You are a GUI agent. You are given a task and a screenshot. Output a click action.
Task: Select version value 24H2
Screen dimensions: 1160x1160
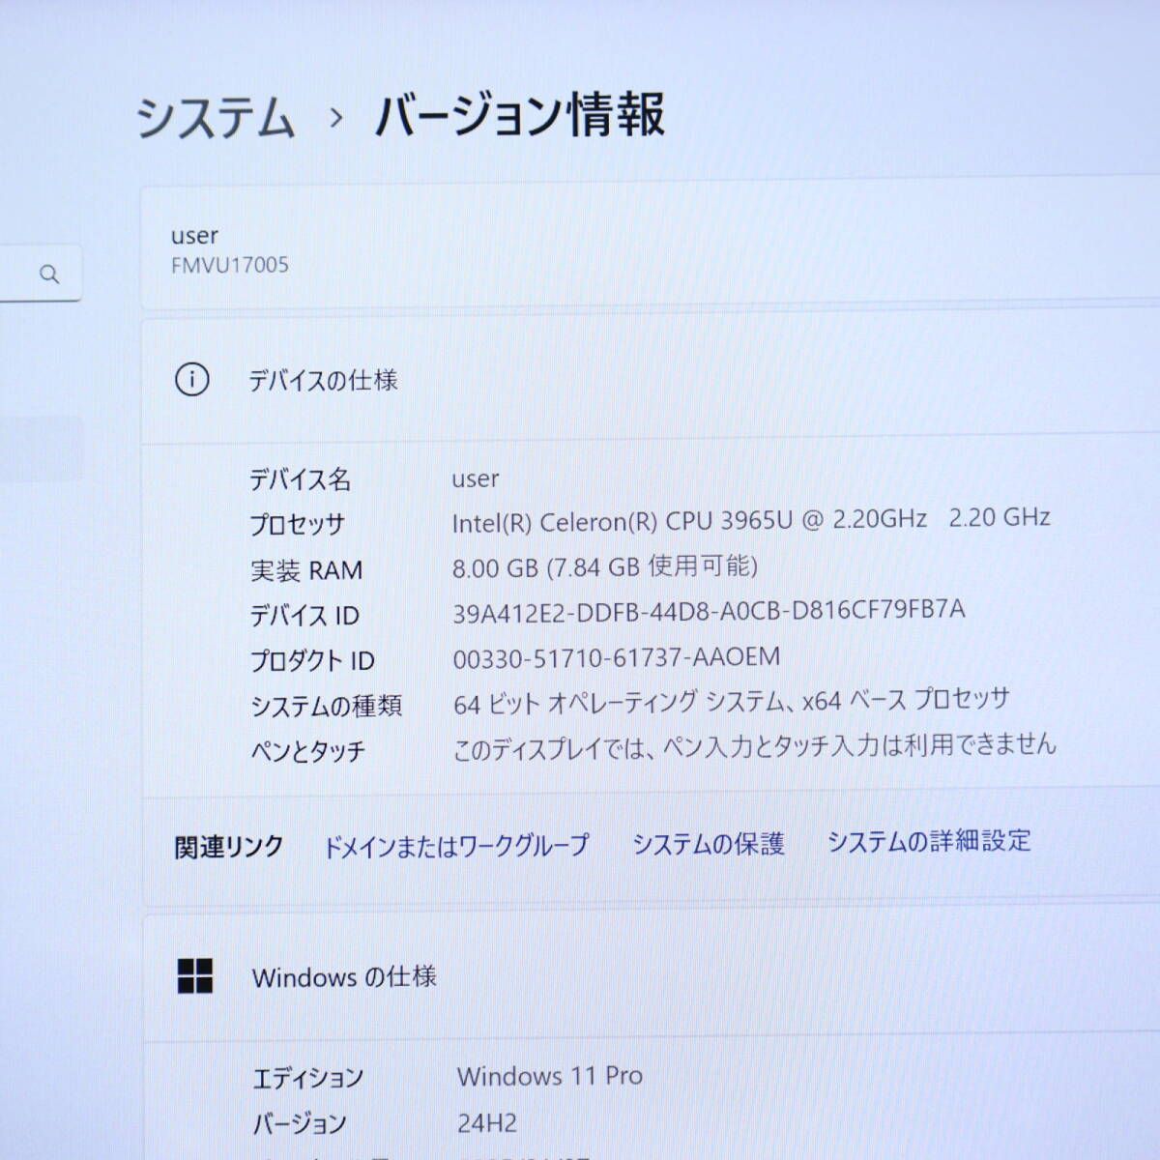[487, 1122]
